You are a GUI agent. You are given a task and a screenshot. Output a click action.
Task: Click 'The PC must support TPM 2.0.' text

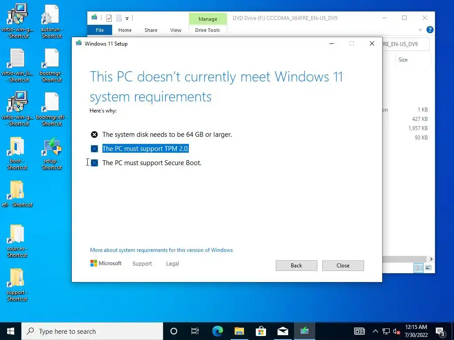[x=145, y=149]
